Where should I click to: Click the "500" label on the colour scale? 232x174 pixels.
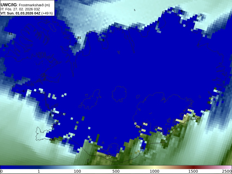tap(116, 171)
